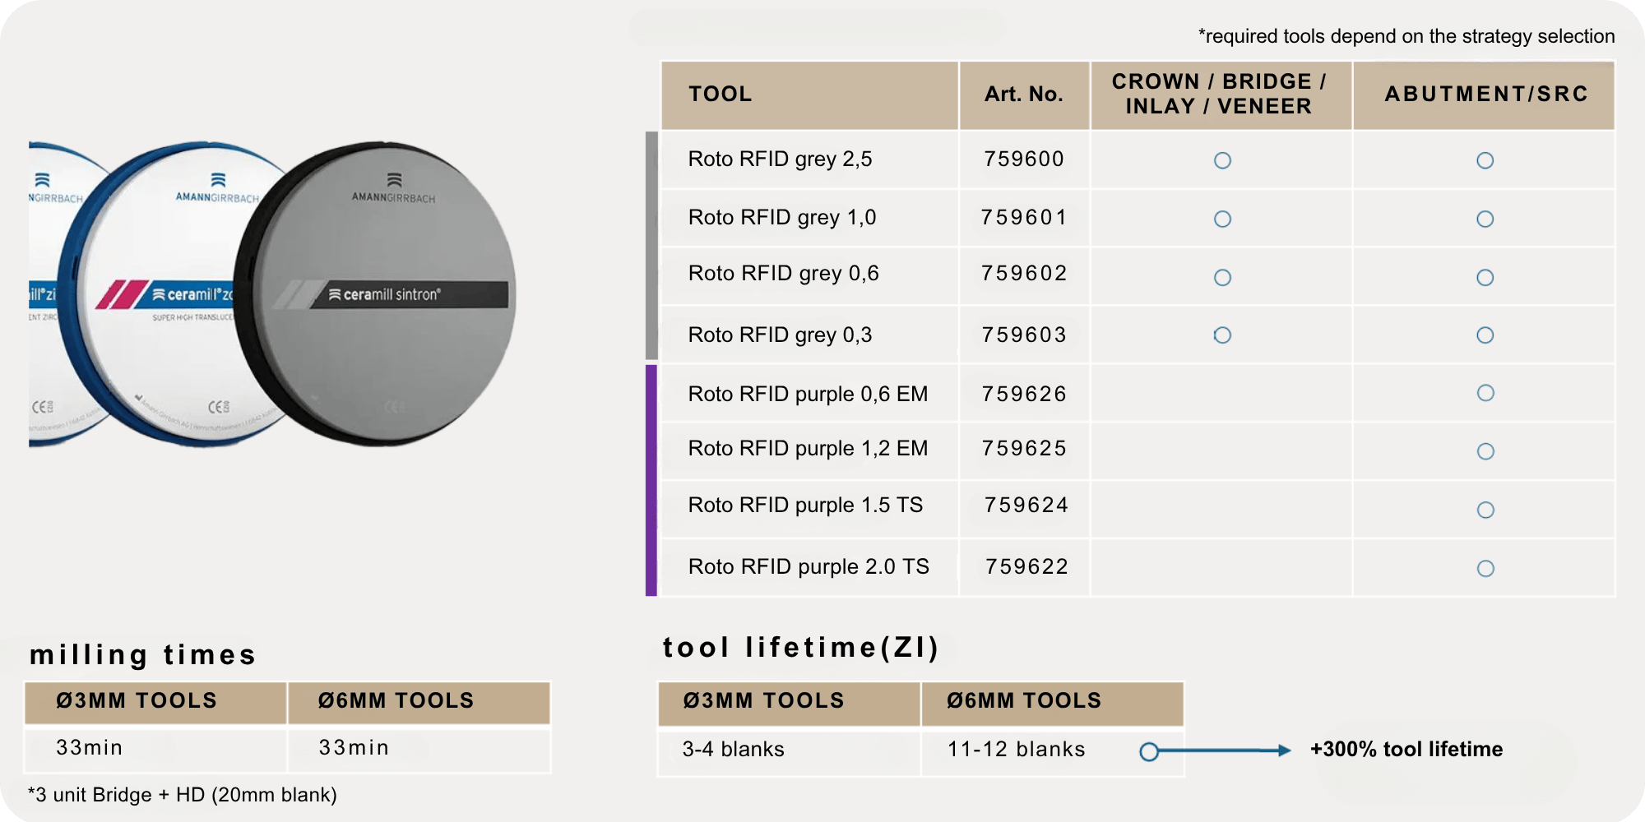
Task: Click article number 759600
Action: tap(1024, 159)
